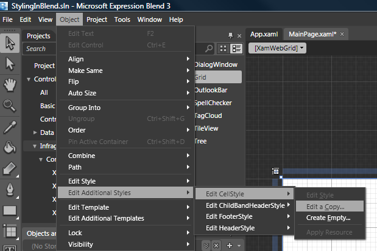Select the Zoom magnifier tool
Viewport: 377px width, 251px height.
(x=10, y=106)
